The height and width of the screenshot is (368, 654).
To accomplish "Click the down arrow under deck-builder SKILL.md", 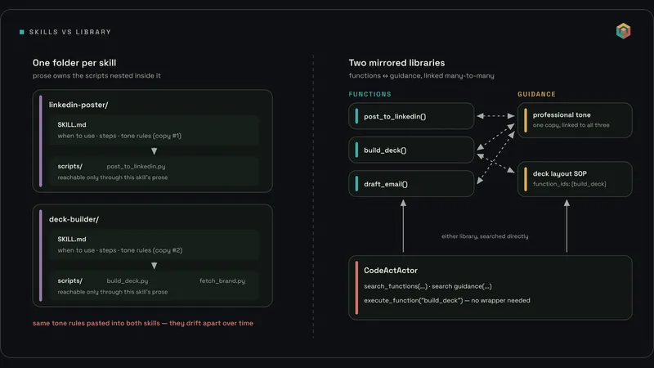I will [154, 265].
